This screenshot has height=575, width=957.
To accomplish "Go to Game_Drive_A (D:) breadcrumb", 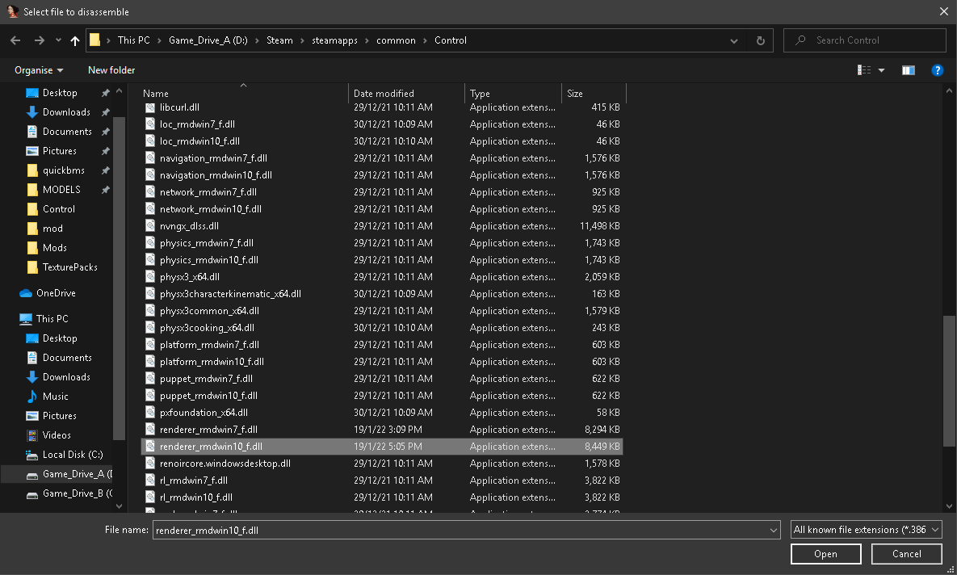I will pyautogui.click(x=208, y=40).
